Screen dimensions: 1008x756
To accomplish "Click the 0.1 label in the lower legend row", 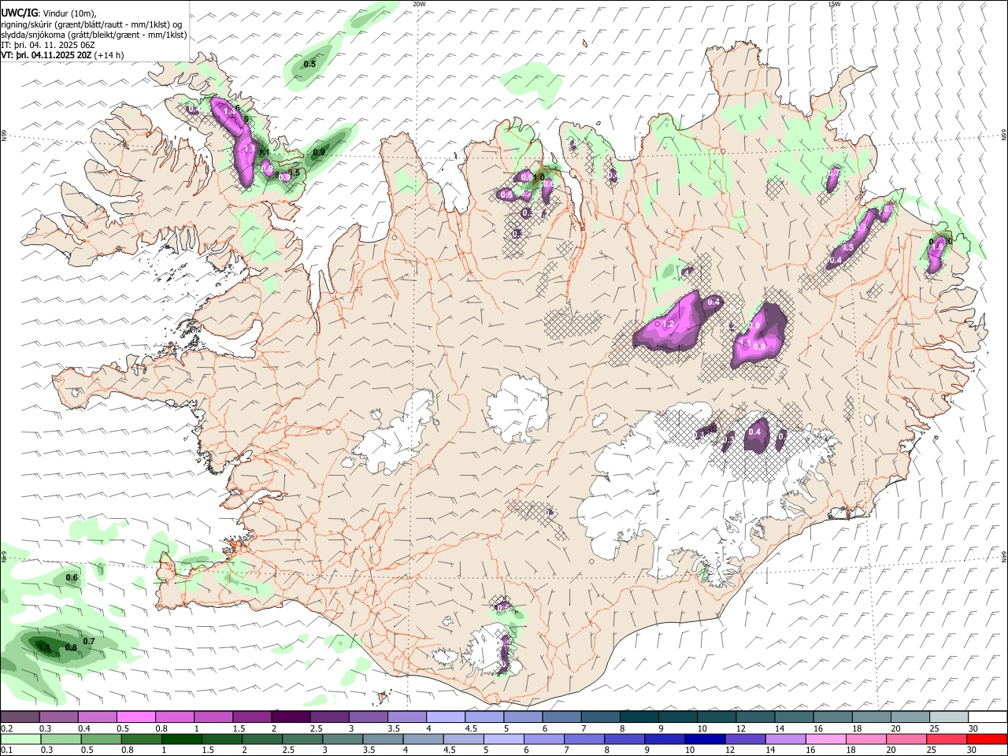I will pos(6,750).
